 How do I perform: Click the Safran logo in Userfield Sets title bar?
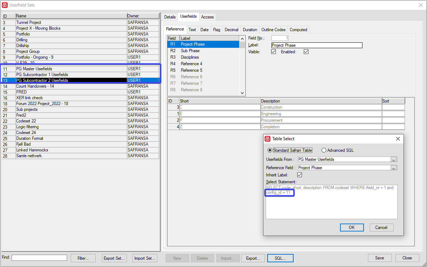click(5, 5)
